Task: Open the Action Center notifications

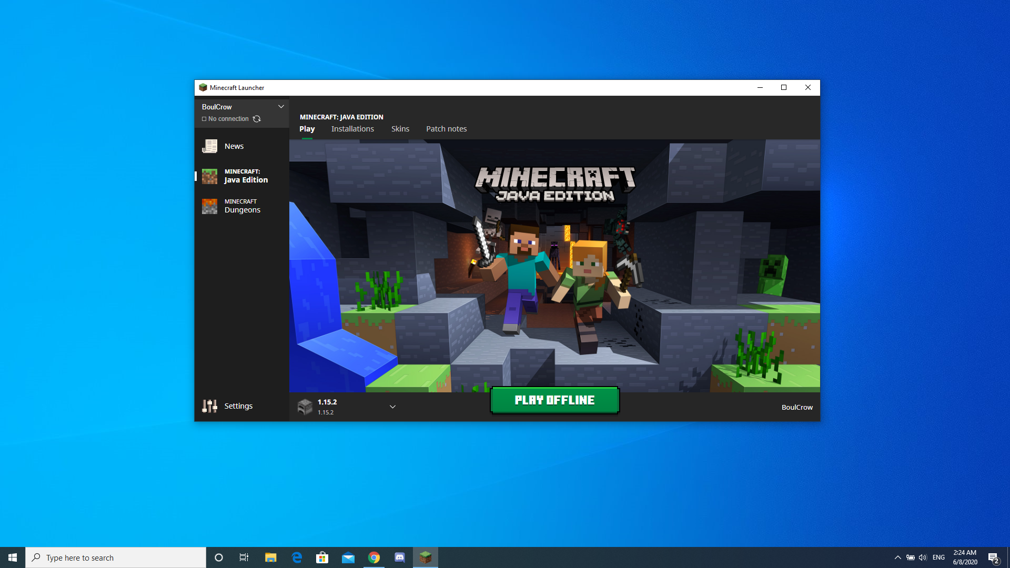Action: 994,557
